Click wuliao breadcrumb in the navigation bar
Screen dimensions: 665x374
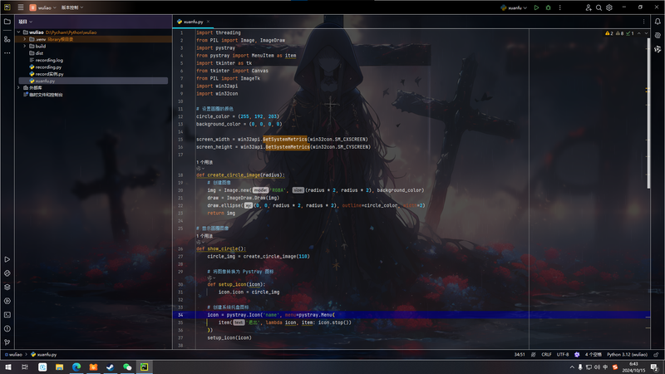pos(12,355)
